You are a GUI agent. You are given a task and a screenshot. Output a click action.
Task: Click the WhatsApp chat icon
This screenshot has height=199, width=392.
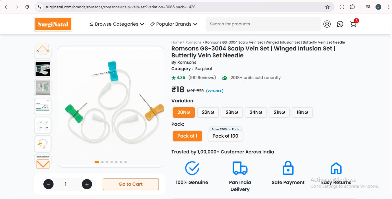pyautogui.click(x=340, y=24)
